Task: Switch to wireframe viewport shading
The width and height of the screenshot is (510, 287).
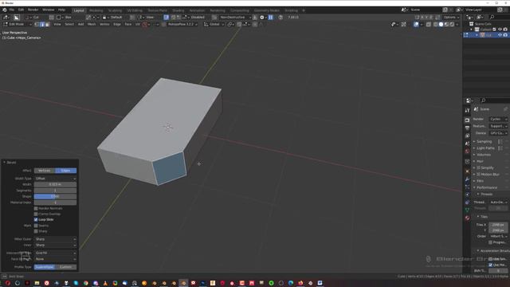Action: 436,25
